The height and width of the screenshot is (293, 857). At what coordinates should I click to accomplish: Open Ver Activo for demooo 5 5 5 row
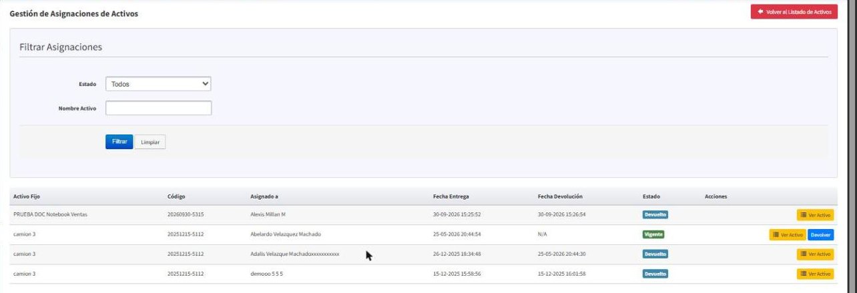pos(815,274)
